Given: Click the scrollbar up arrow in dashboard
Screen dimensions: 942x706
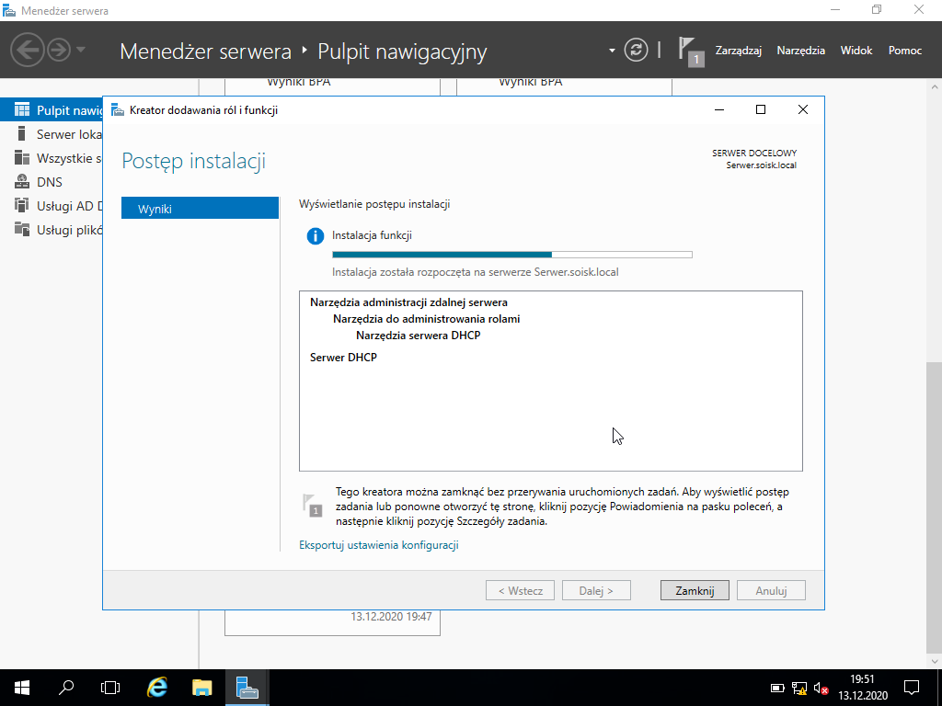Looking at the screenshot, I should pyautogui.click(x=935, y=86).
